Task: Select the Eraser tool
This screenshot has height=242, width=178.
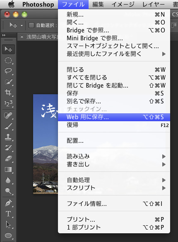Action: click(8, 158)
